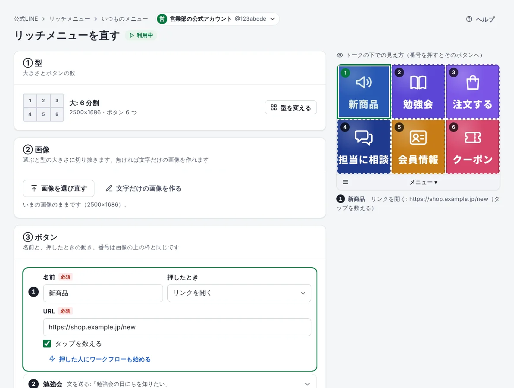Click the green 営 account avatar icon
514x388 pixels.
[x=162, y=19]
